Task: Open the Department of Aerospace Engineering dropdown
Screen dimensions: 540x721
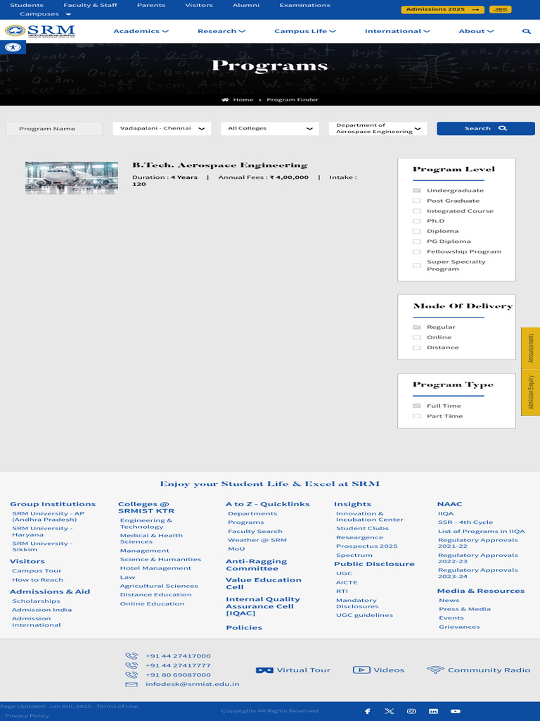Action: (378, 128)
